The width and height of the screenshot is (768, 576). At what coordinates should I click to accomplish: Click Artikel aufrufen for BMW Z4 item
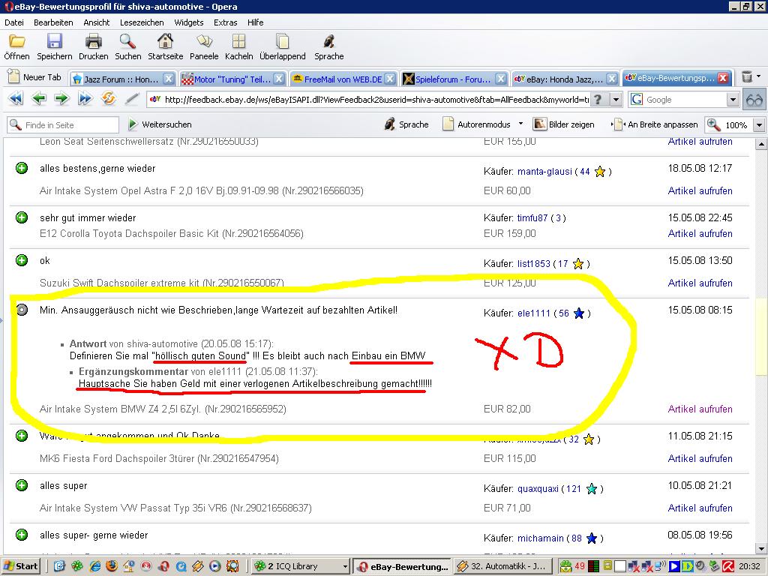tap(700, 409)
